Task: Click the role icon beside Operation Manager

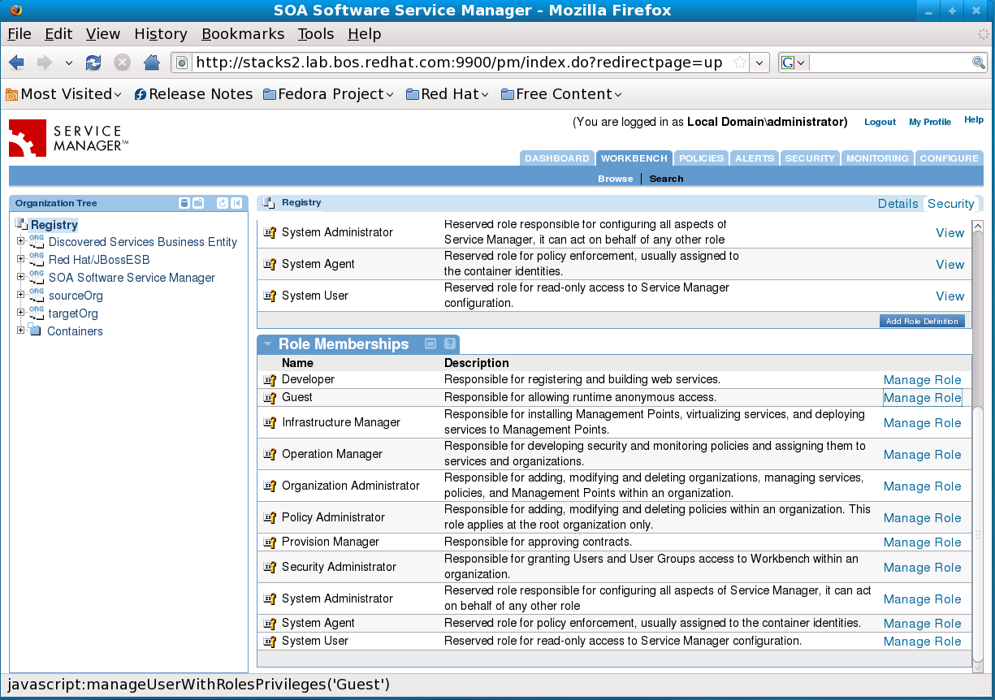Action: pos(270,454)
